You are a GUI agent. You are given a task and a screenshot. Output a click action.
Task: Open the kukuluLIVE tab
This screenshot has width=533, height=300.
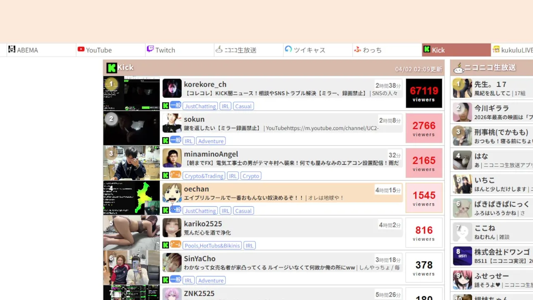pyautogui.click(x=512, y=50)
